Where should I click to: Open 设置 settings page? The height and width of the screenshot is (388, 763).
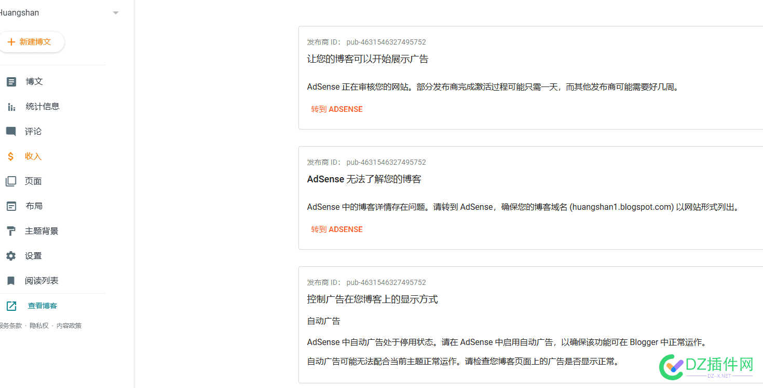tap(33, 256)
